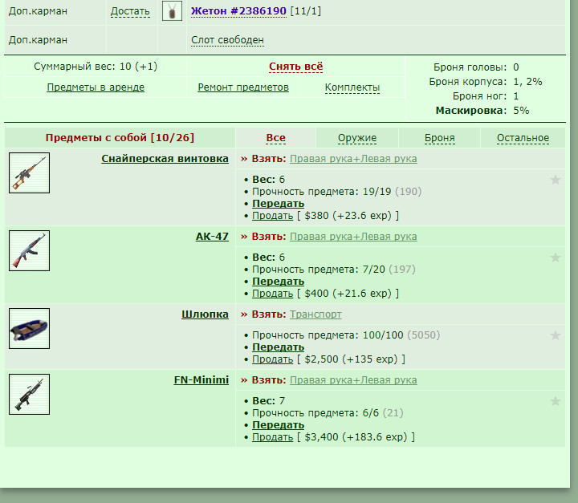This screenshot has height=503, width=578.
Task: Click the Броня ног: 1 value
Action: (x=516, y=96)
